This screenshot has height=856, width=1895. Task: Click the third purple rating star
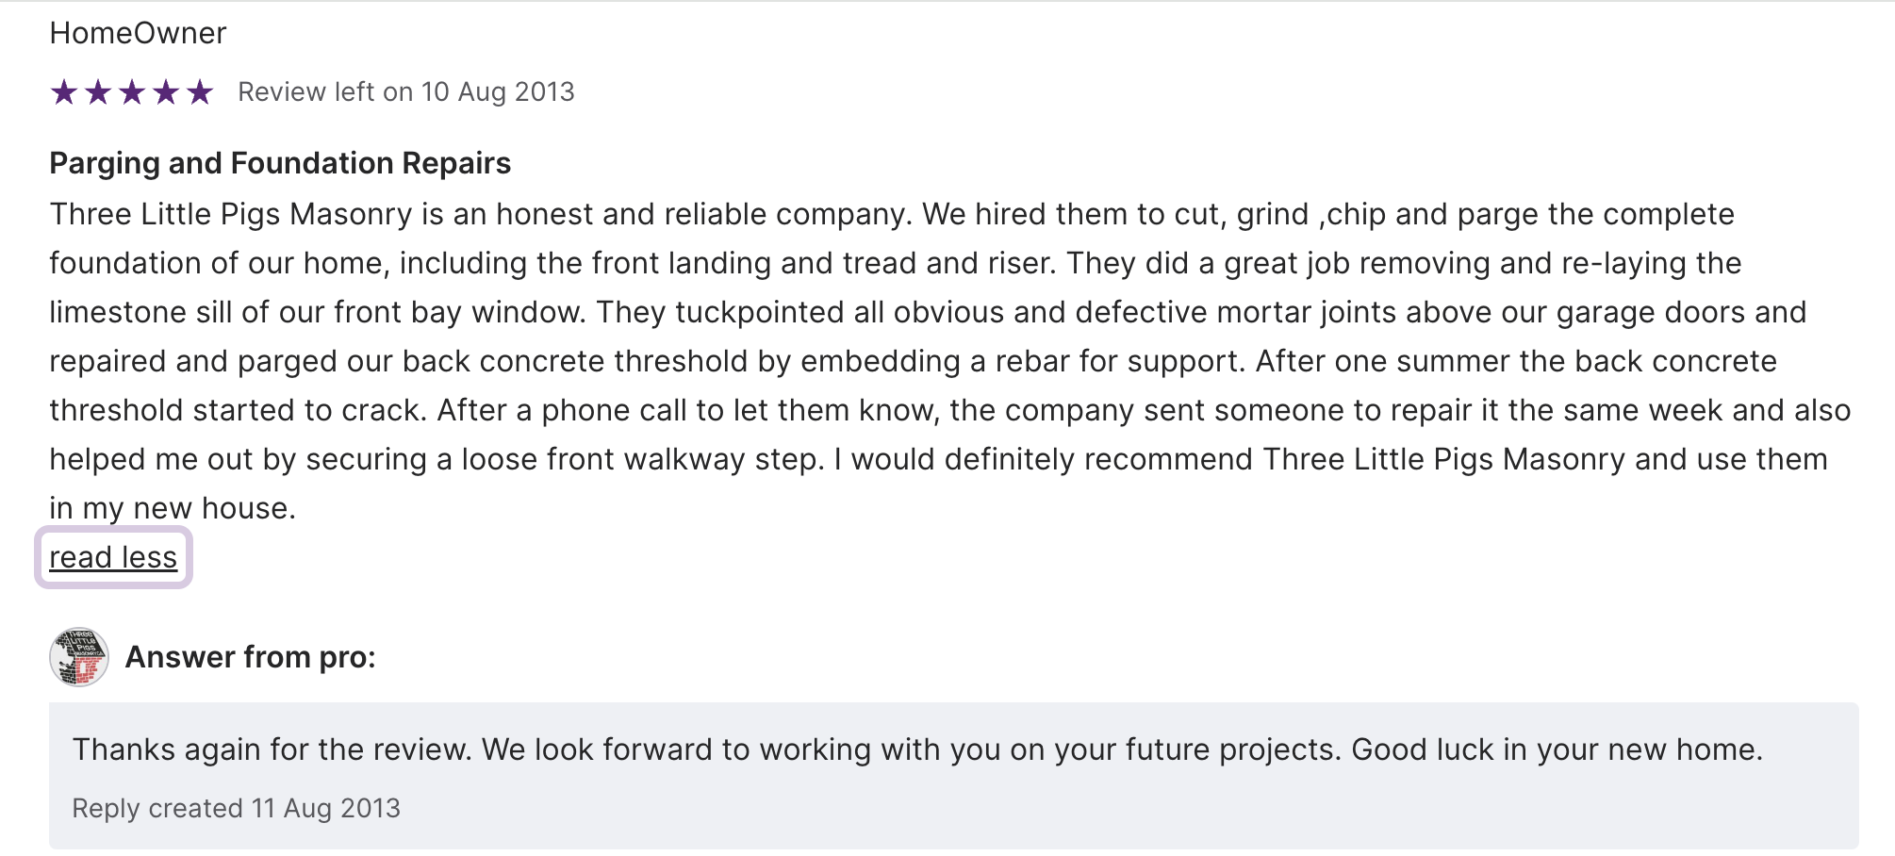point(132,92)
